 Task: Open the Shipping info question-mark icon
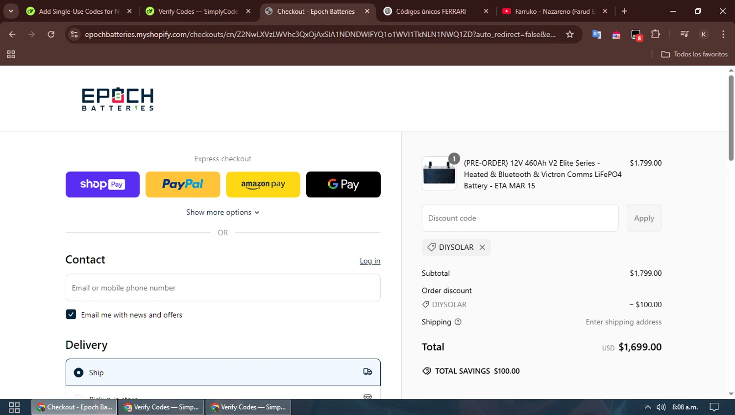[458, 322]
